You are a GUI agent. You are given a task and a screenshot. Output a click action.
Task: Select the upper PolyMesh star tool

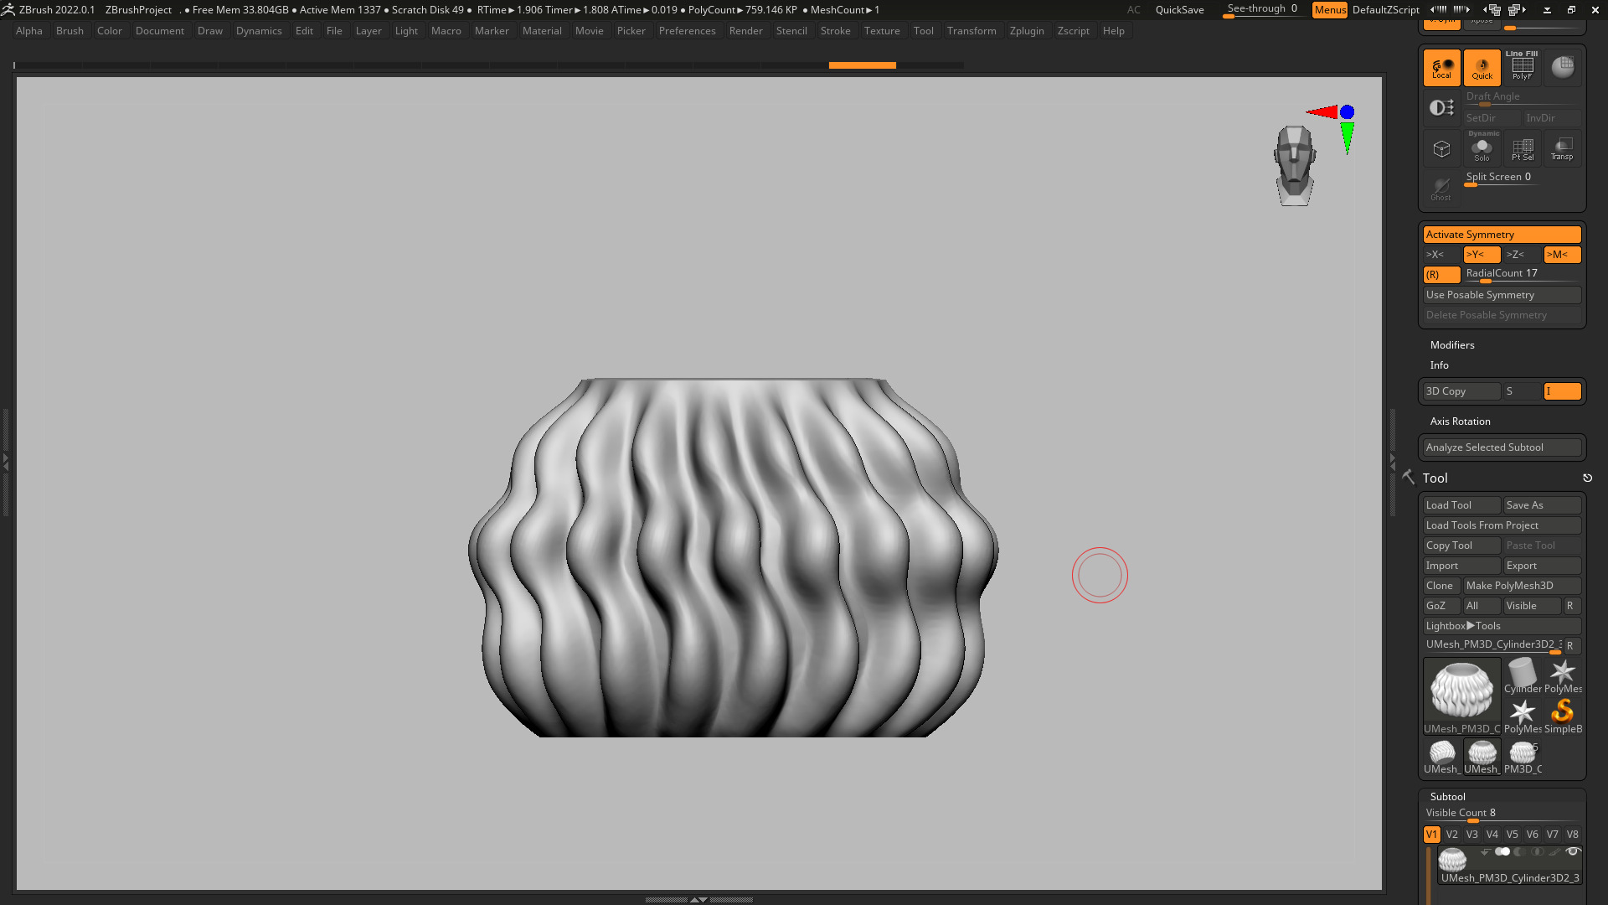coord(1562,676)
